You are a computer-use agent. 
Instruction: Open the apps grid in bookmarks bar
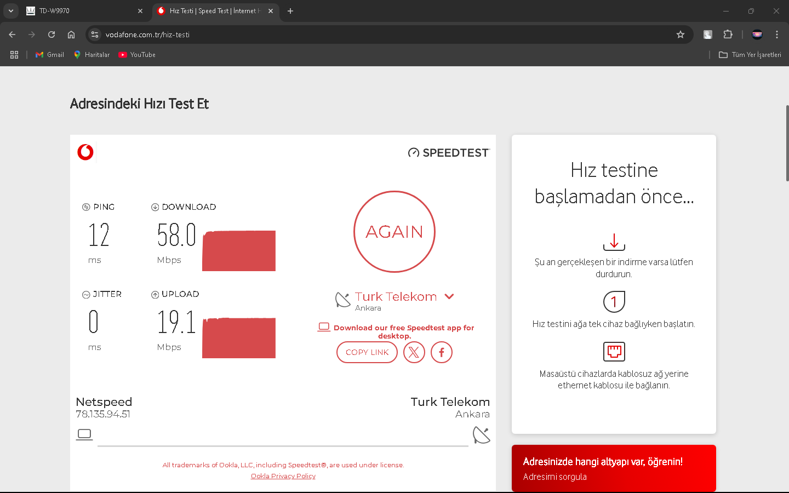pos(14,55)
